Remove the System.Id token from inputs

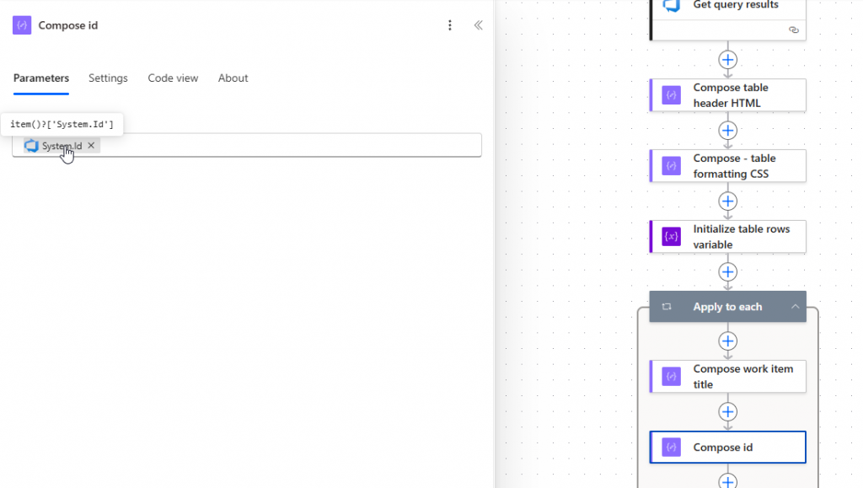tap(92, 146)
